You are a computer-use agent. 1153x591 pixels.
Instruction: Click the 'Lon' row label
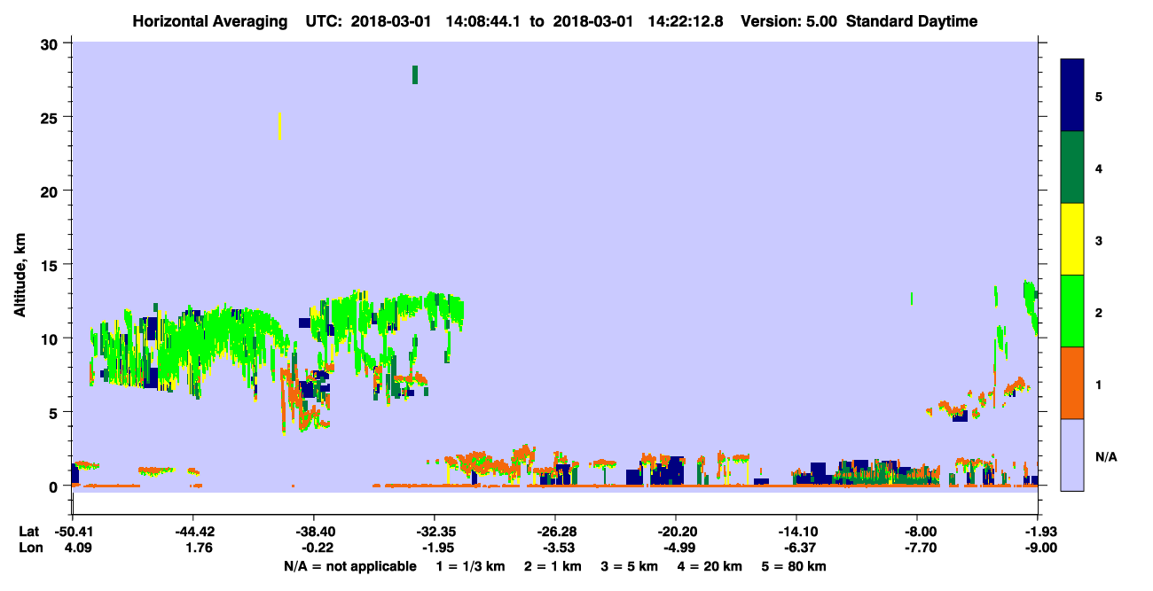pos(29,548)
